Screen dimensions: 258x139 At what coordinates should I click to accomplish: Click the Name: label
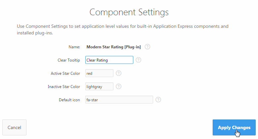pos(74,47)
